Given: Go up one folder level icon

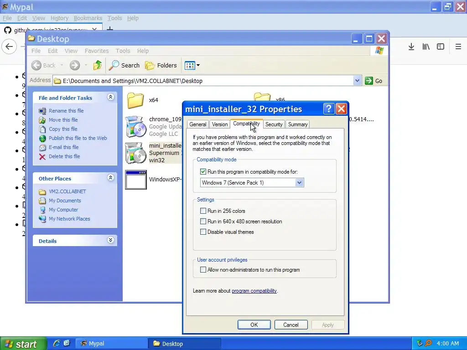Looking at the screenshot, I should (x=98, y=65).
